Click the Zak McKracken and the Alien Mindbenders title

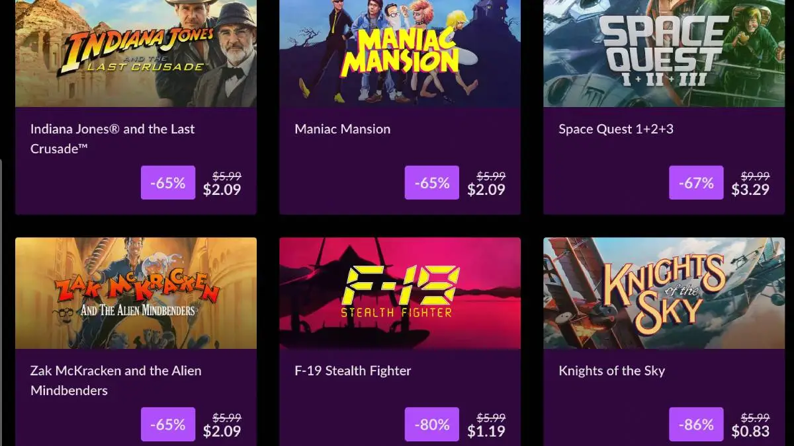pos(116,381)
